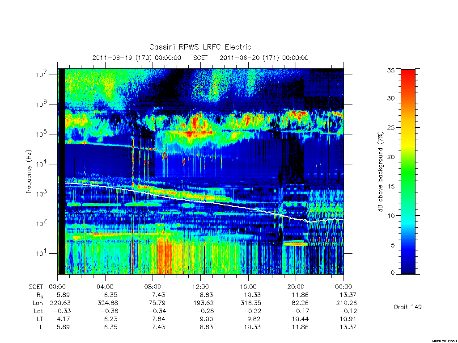
Task: Click the '12:00' time tick label
Action: [x=200, y=287]
